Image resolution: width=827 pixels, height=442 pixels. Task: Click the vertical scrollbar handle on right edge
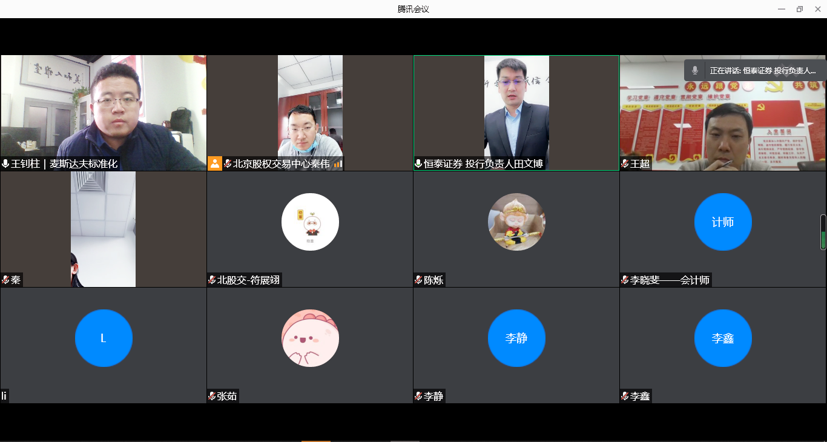click(x=823, y=232)
